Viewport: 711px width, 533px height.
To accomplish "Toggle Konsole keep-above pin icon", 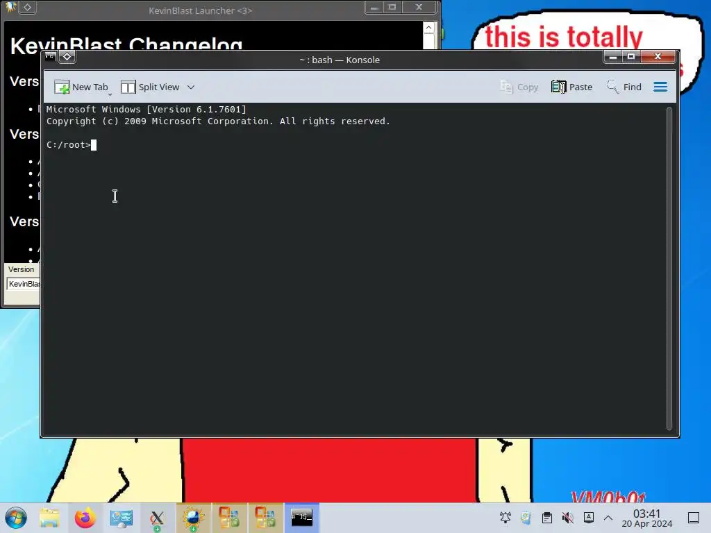I will tap(67, 56).
